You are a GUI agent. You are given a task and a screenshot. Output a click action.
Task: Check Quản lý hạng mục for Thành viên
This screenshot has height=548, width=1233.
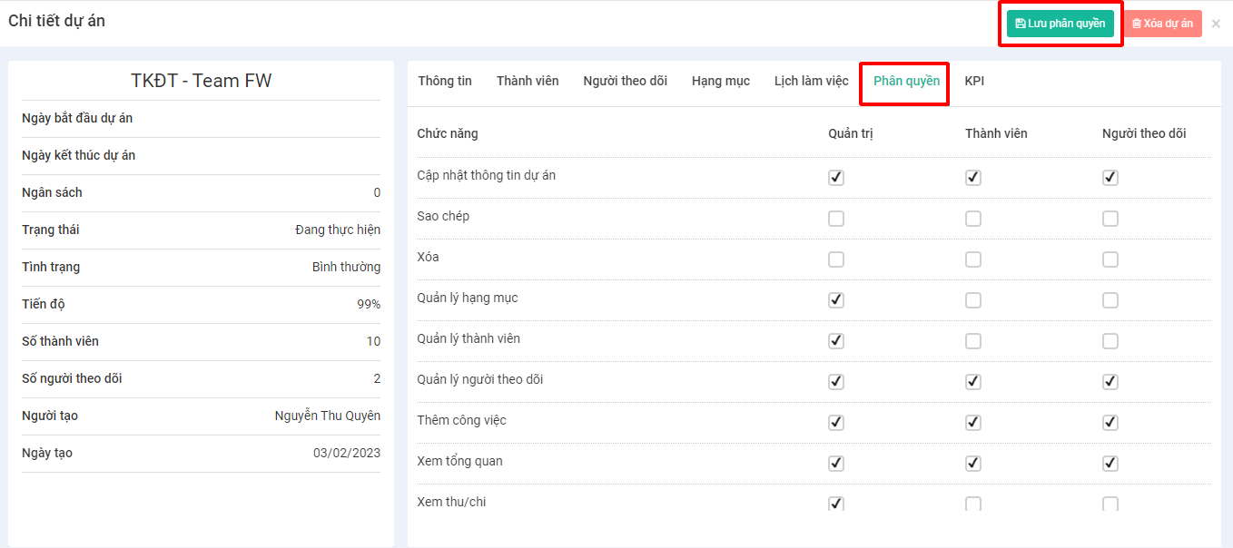tap(973, 300)
